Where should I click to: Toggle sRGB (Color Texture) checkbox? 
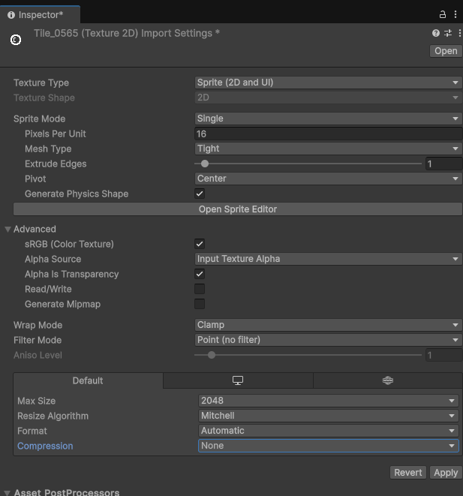(x=200, y=244)
